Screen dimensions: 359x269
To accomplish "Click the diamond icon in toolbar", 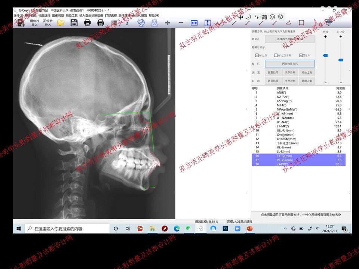I will pos(329,23).
